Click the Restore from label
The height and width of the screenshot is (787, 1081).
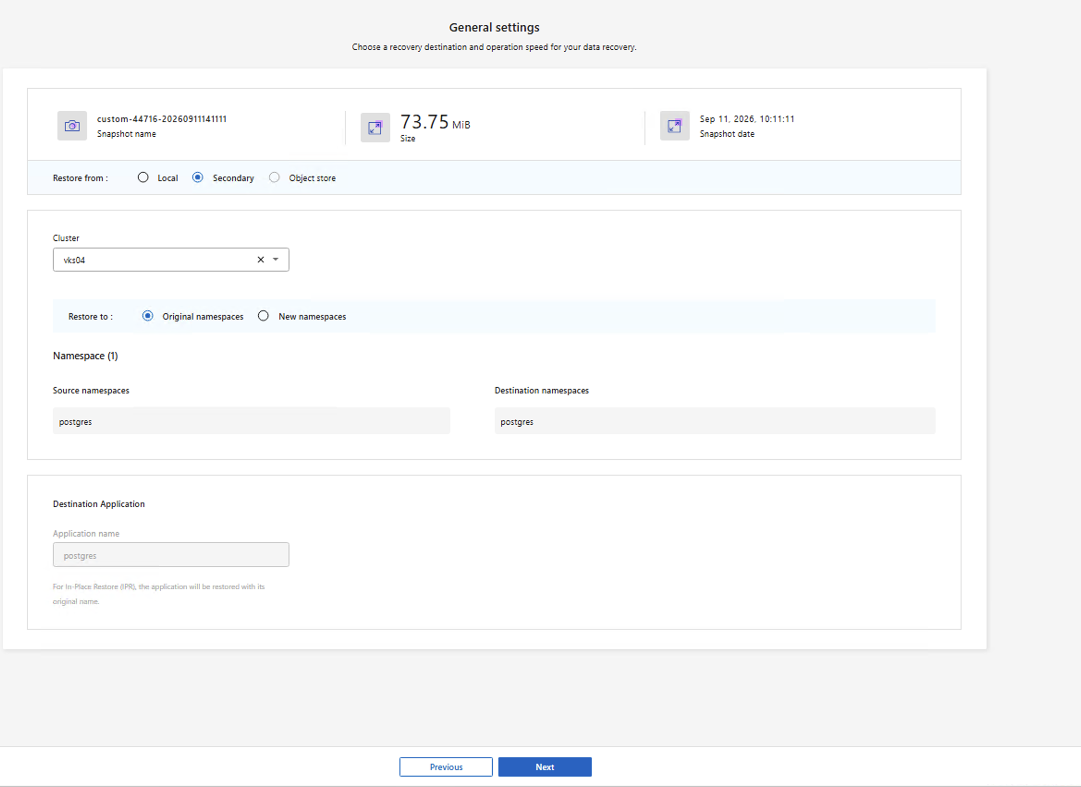point(80,178)
